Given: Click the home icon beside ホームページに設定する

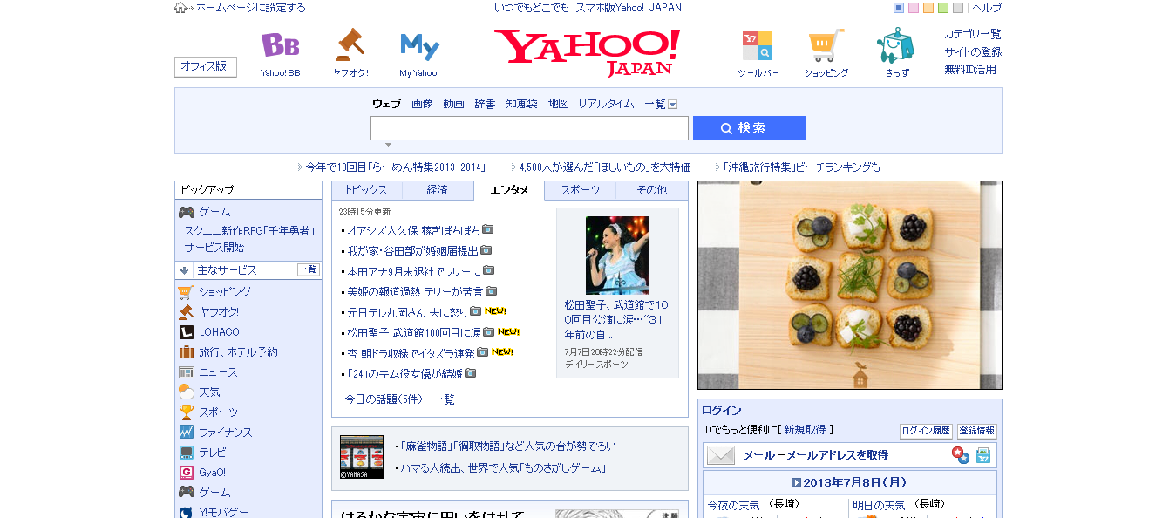Looking at the screenshot, I should click(x=180, y=8).
